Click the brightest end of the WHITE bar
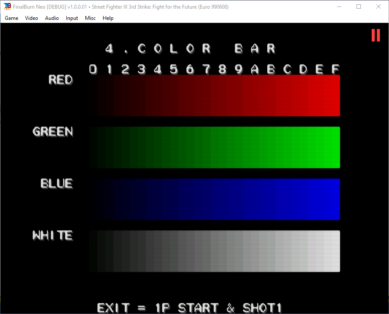389x314 pixels. tap(336, 251)
